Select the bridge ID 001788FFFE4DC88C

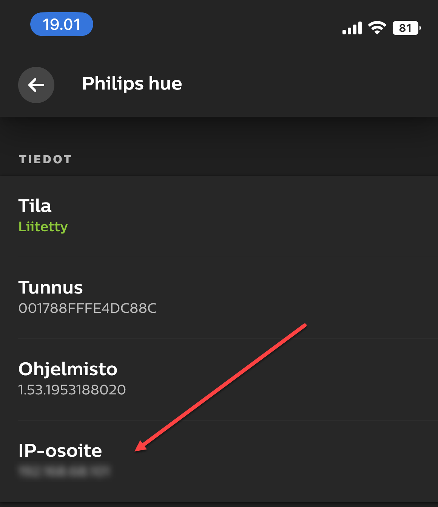point(87,308)
